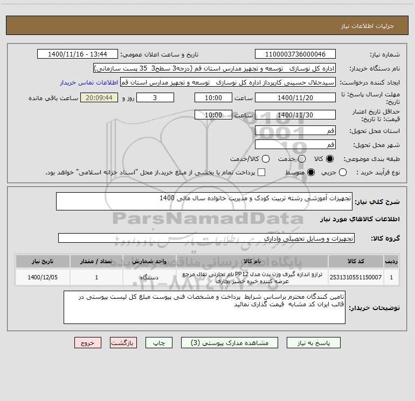Image resolution: width=415 pixels, height=401 pixels.
Task: Click delivery province field قم
Action: [x=295, y=131]
